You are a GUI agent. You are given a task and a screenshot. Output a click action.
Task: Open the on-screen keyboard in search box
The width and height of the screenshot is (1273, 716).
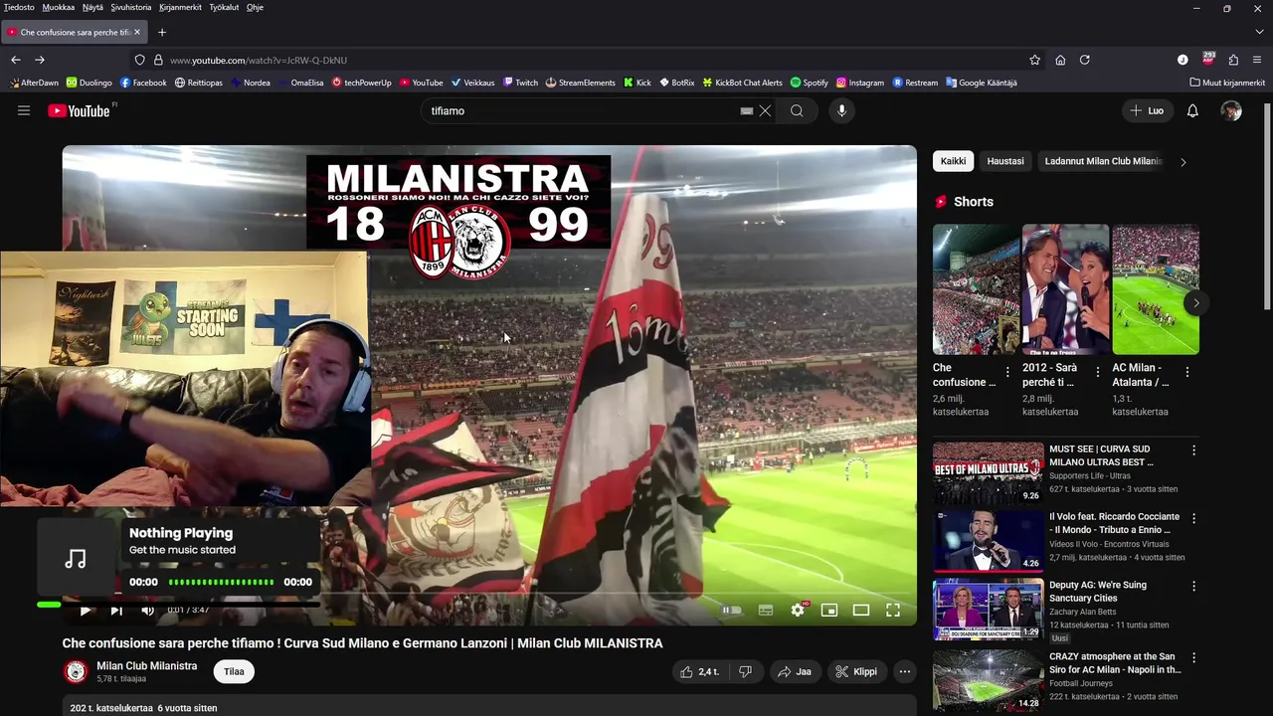point(747,110)
